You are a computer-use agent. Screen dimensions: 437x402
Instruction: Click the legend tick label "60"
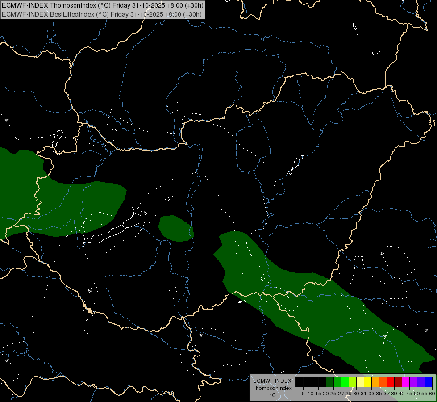[432, 394]
